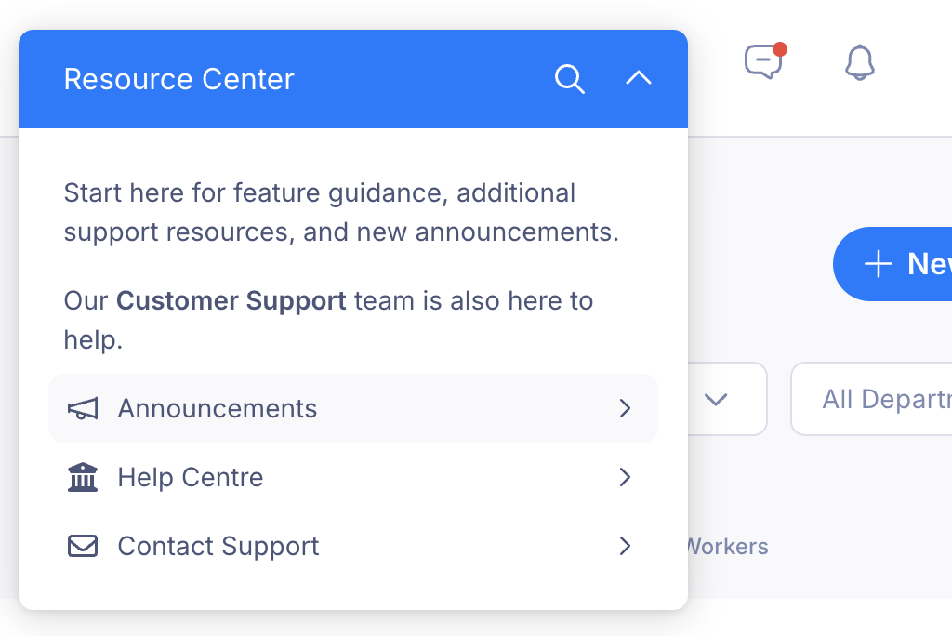Open the chat messages icon with red dot

764,61
